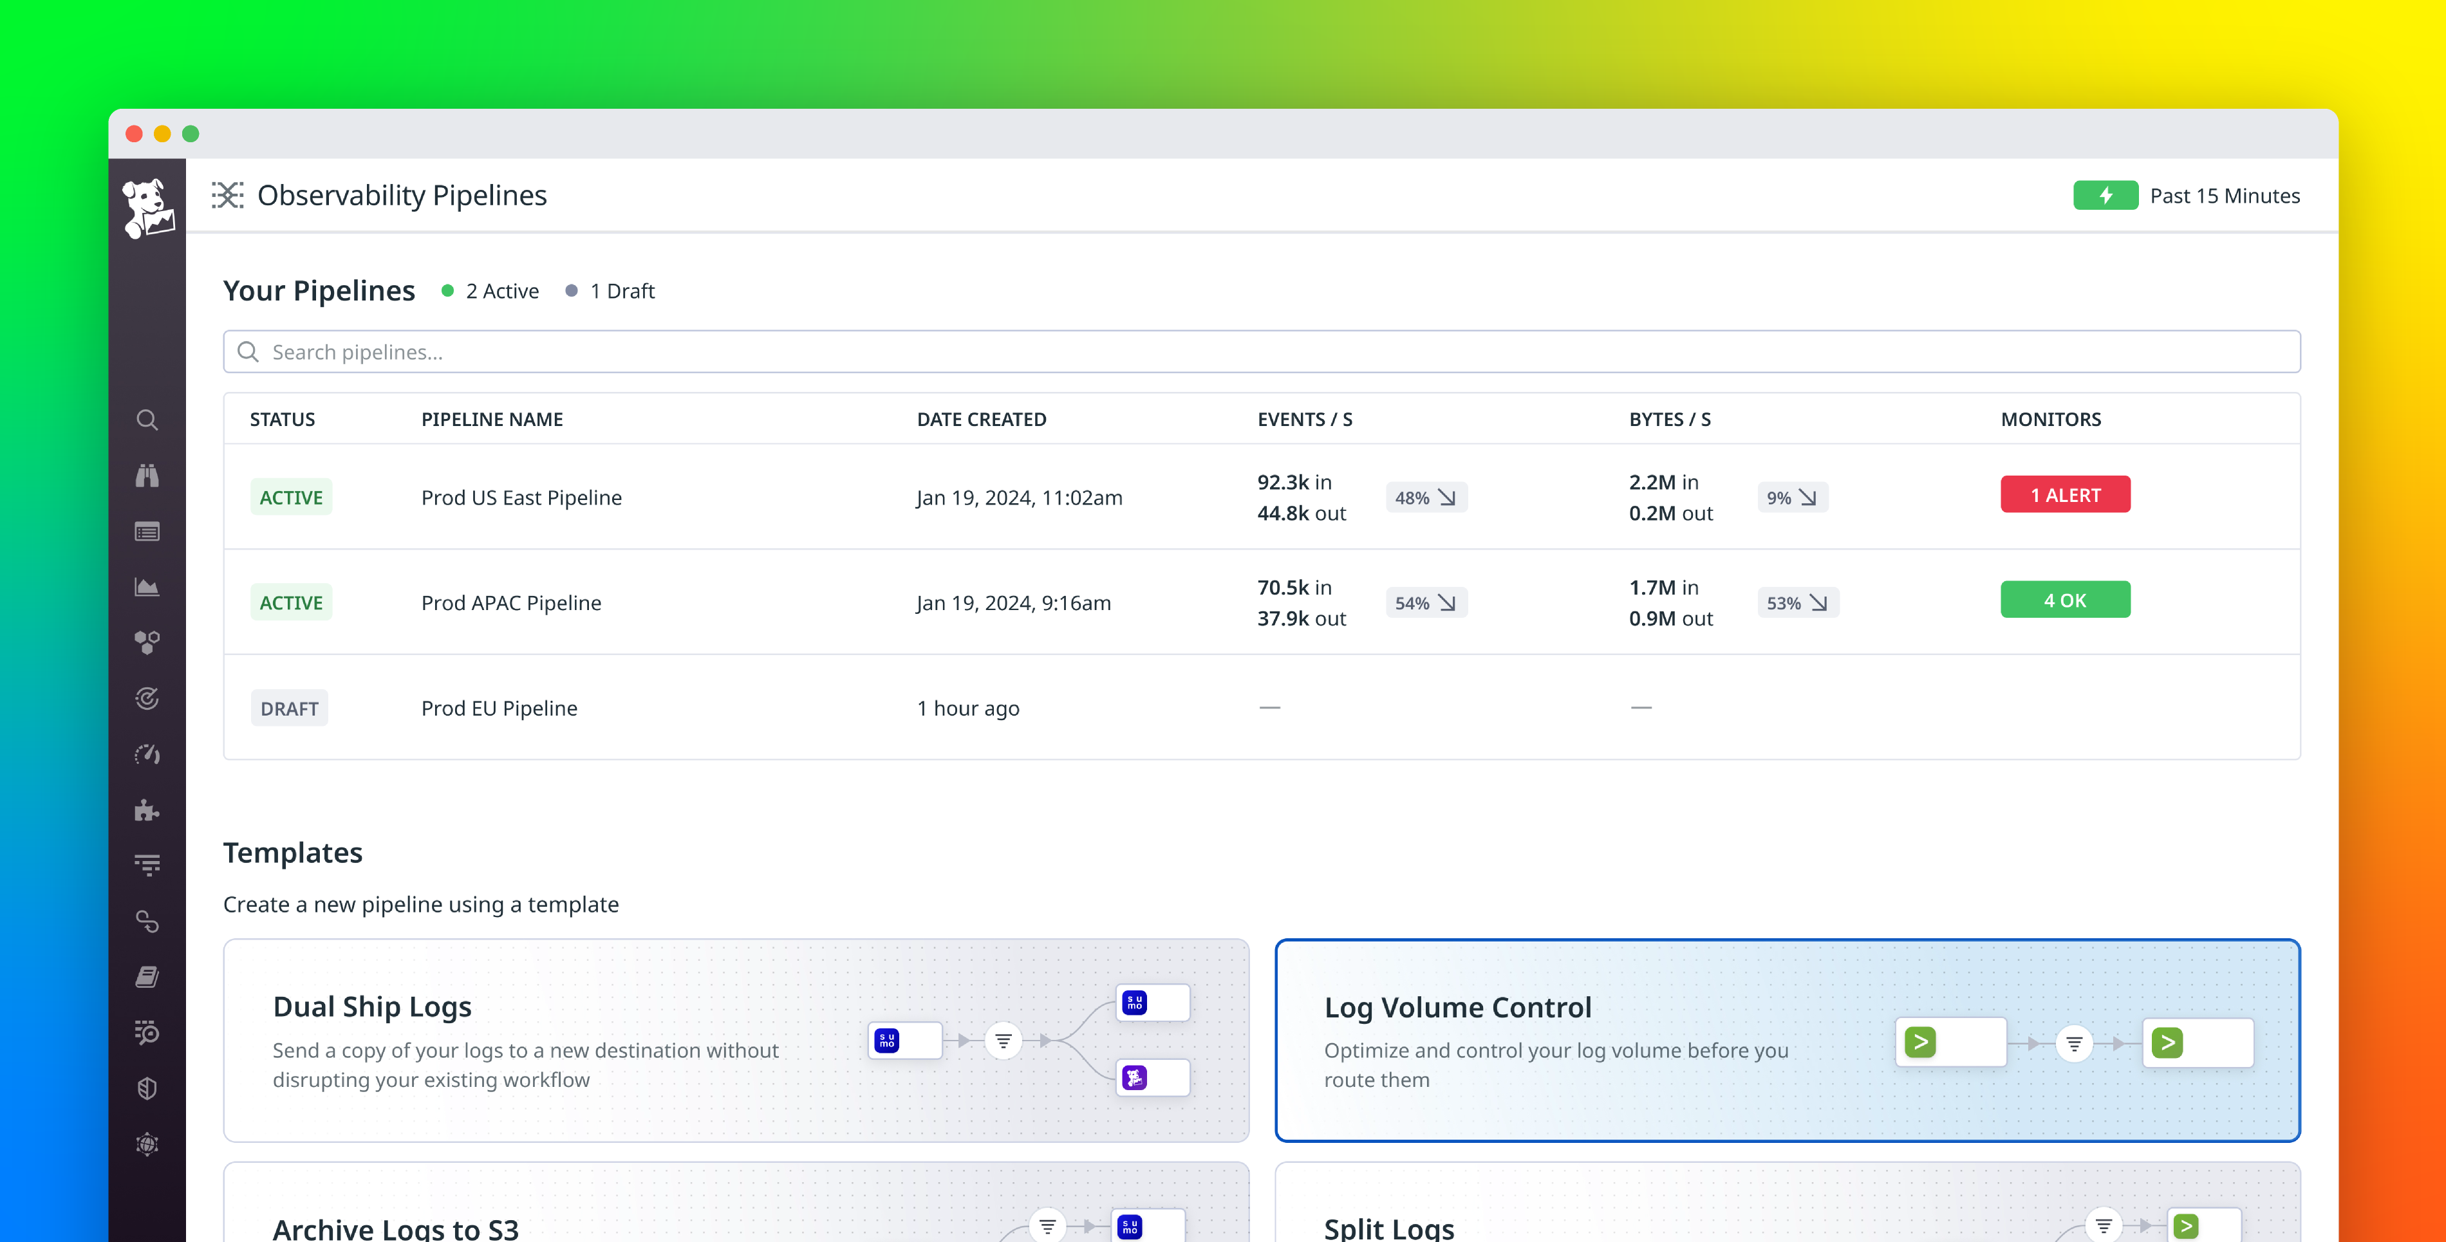Open the Logs list icon in sidebar
The height and width of the screenshot is (1242, 2446).
(x=147, y=532)
